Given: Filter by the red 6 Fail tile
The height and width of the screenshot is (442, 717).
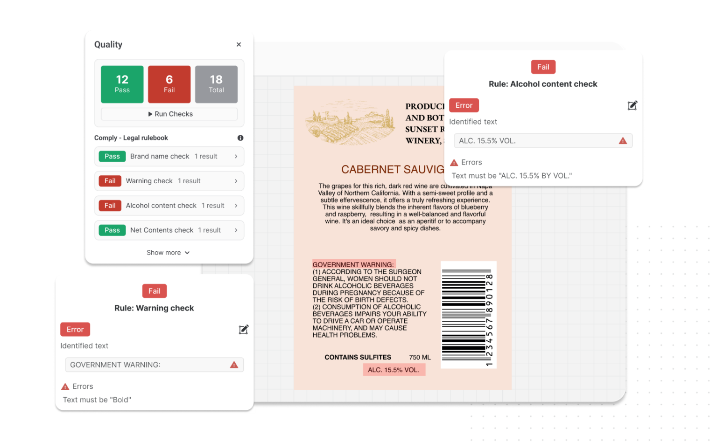Looking at the screenshot, I should 169,84.
